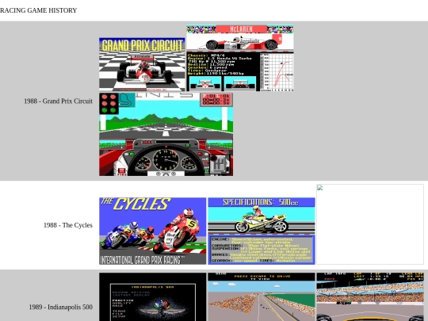This screenshot has width=428, height=321.
Task: Click the 'RACING GAME HISTORY' heading
Action: point(39,10)
